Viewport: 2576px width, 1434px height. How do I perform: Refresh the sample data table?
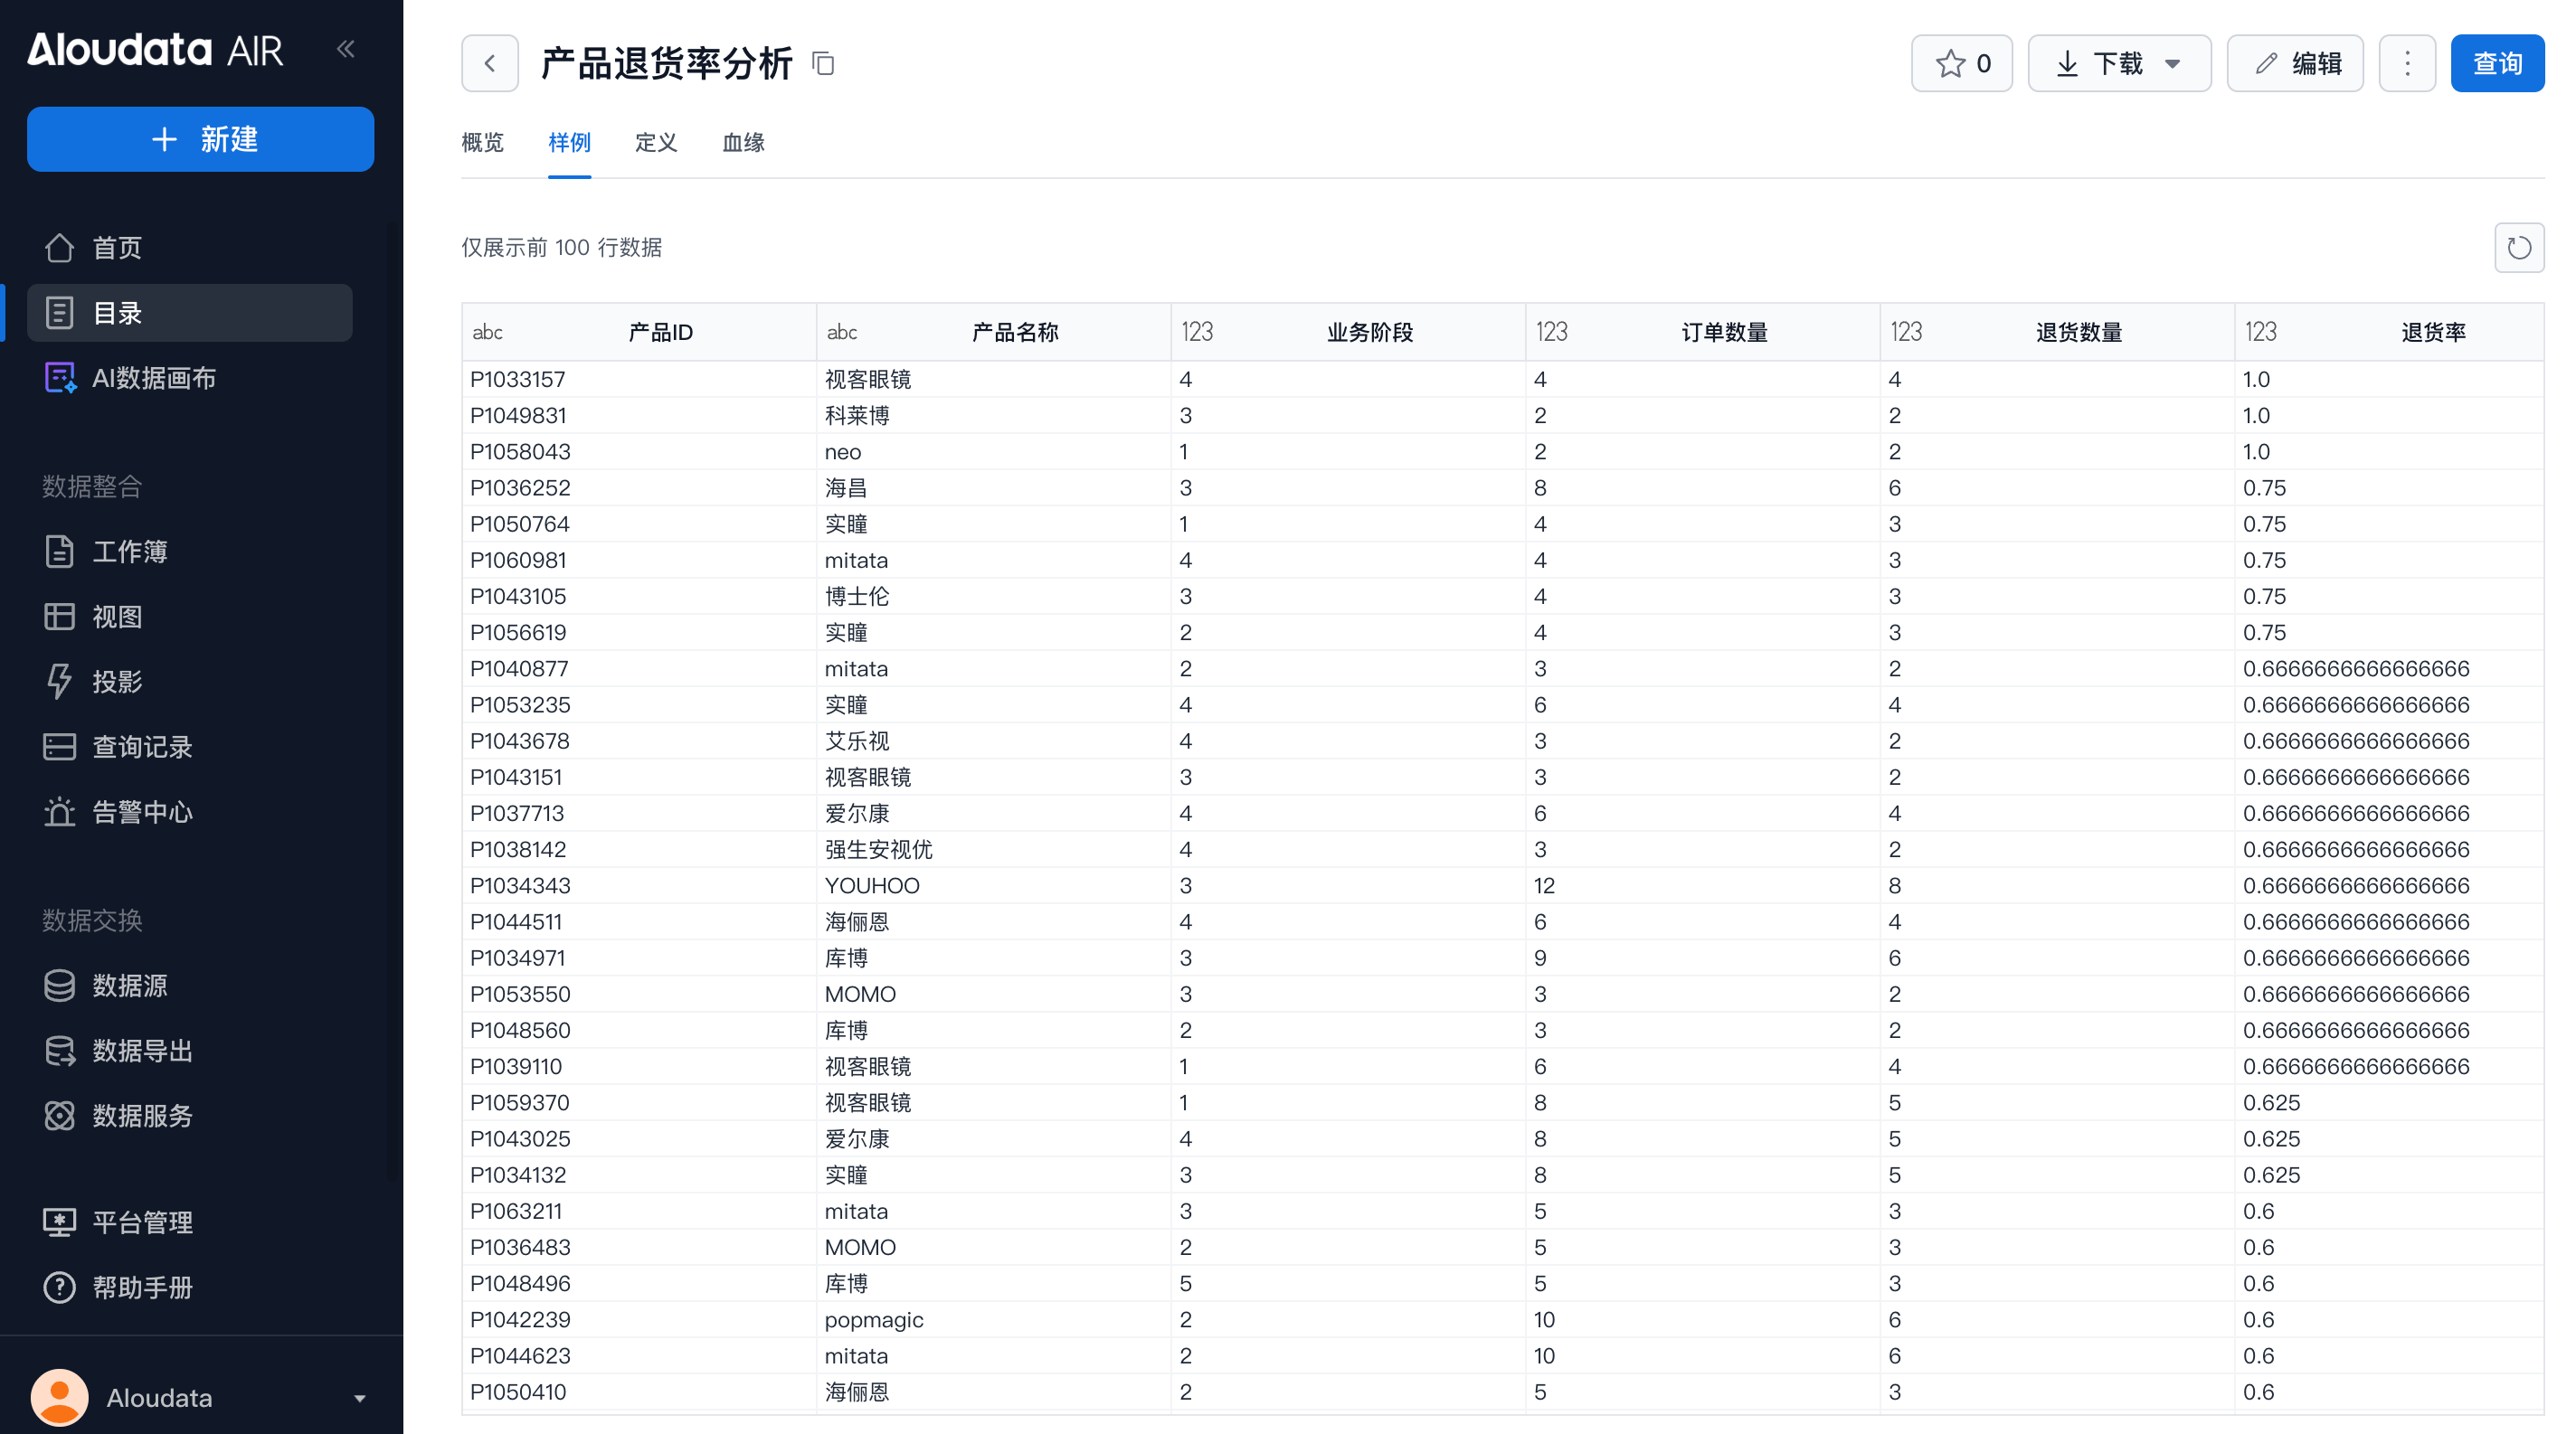tap(2518, 248)
